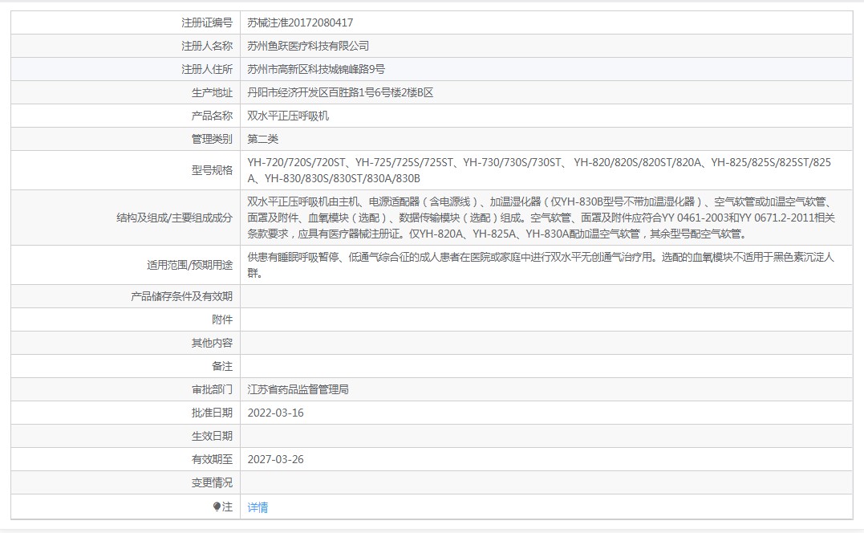Image resolution: width=864 pixels, height=533 pixels.
Task: Click the 附件 row label
Action: coord(222,319)
